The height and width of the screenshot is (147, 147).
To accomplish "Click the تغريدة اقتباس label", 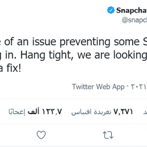I will pos(91,112).
